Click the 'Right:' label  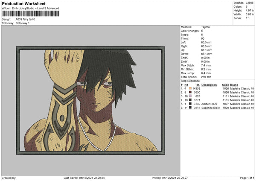184,47
